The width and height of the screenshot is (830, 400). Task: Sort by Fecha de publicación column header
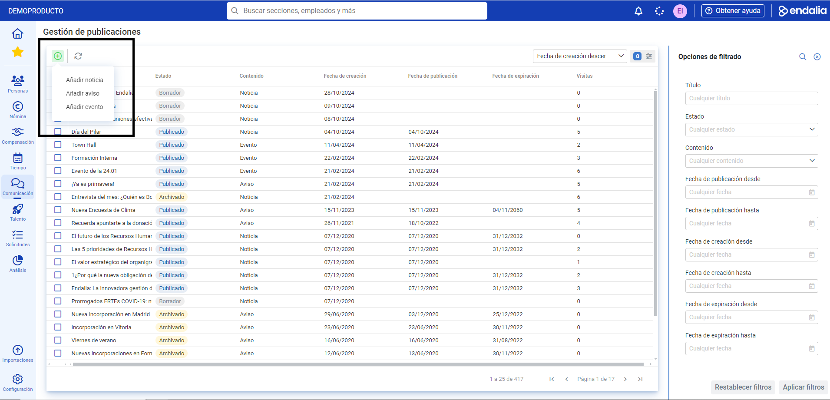[433, 76]
